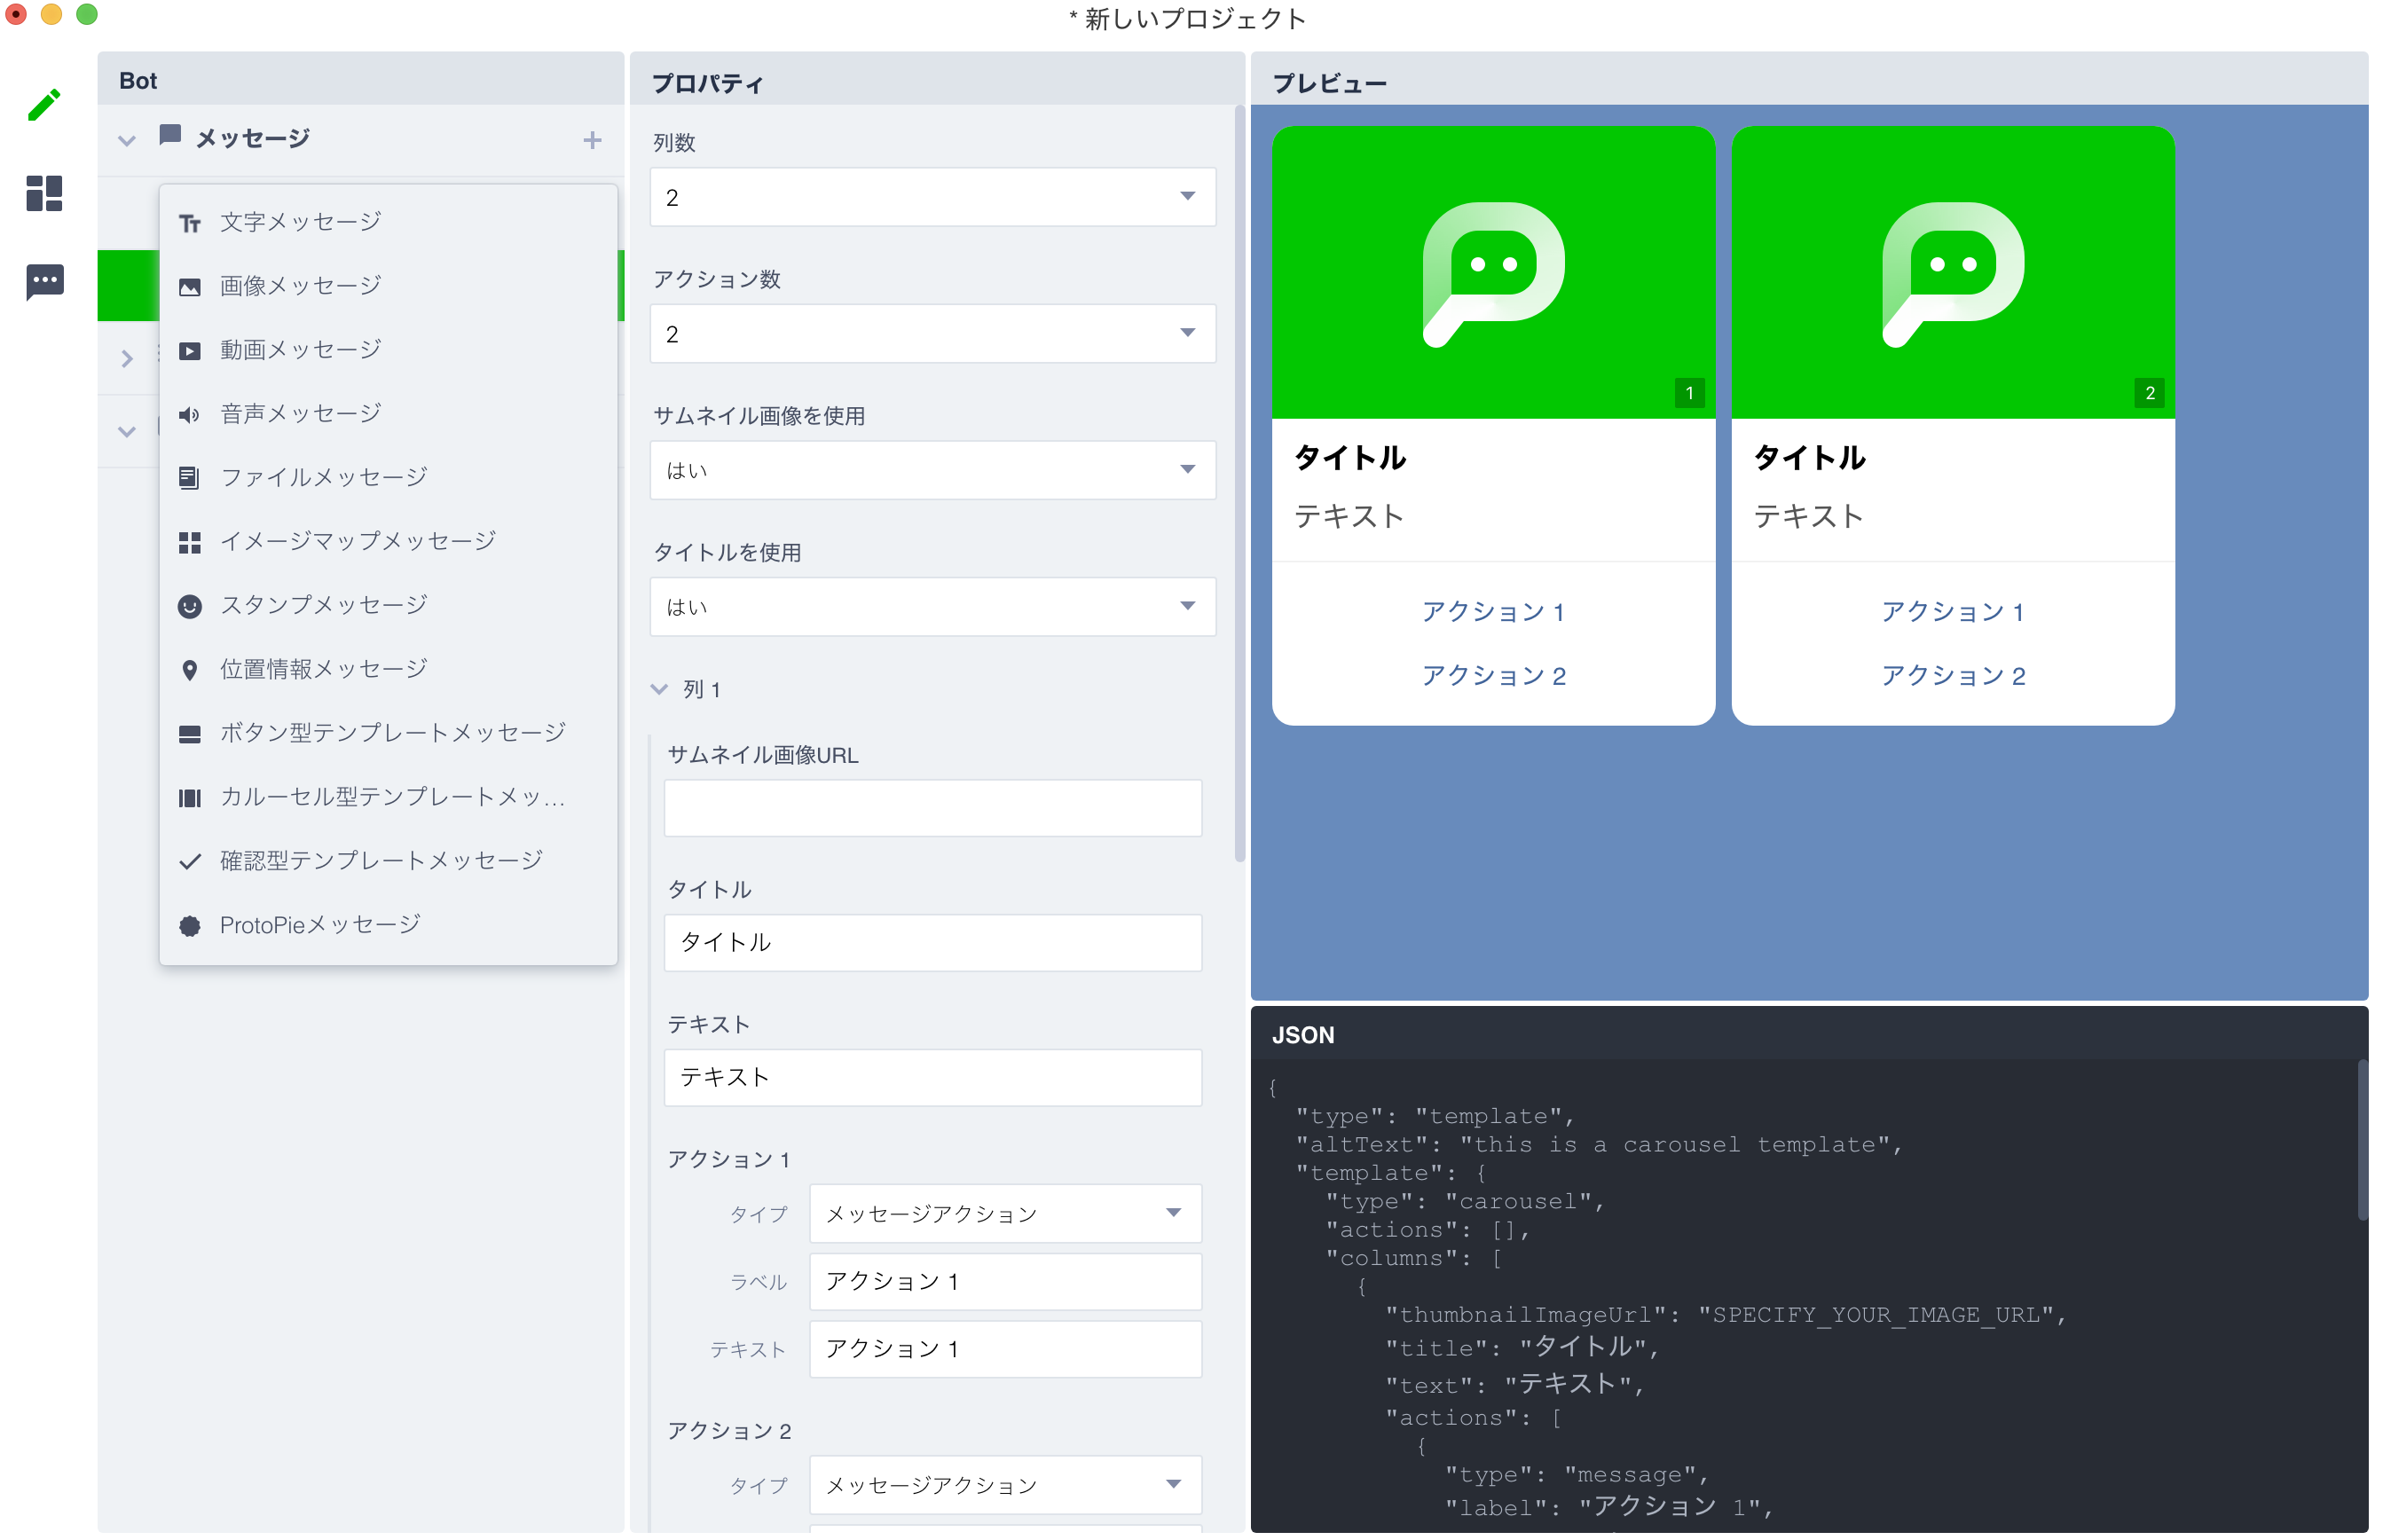Select 位置情報メッセージ menu entry

click(388, 669)
